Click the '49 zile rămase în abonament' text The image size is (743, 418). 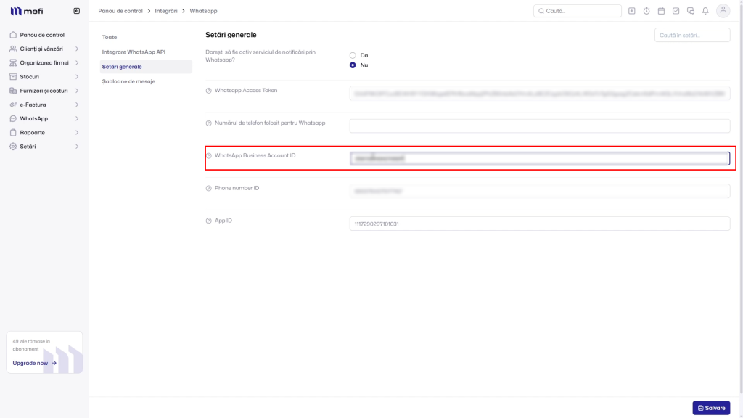(x=31, y=345)
